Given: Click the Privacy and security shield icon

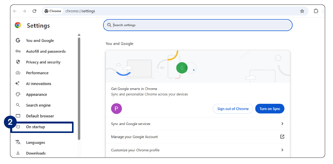Looking at the screenshot, I should [x=18, y=62].
